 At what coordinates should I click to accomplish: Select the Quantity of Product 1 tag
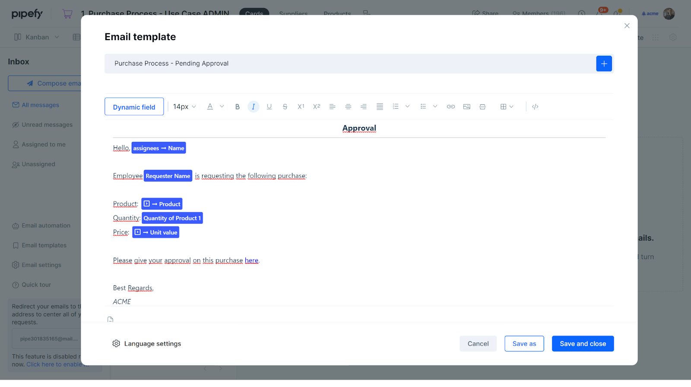coord(172,218)
